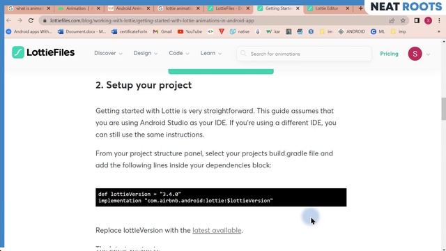Click the page vertical scrollbar thumb
The image size is (446, 251).
point(443,109)
